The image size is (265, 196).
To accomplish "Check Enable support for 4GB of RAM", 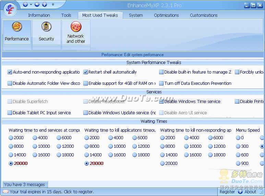I will pos(85,83).
